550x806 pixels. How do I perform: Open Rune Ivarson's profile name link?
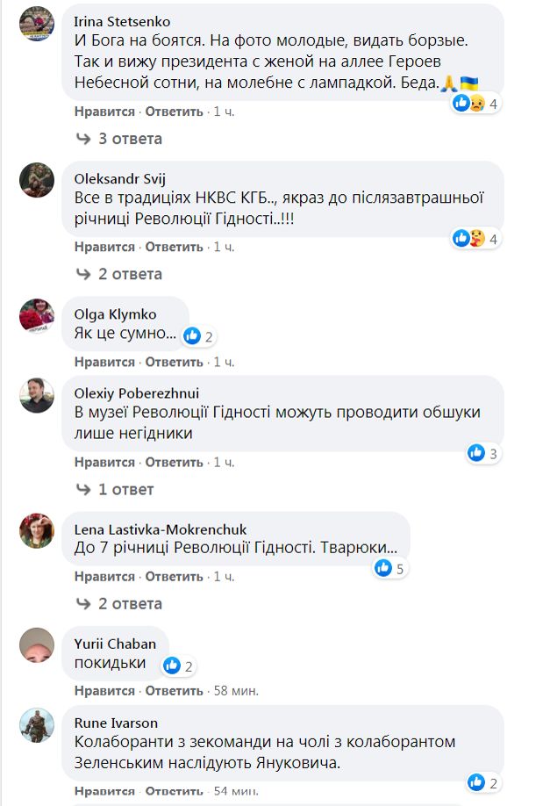116,723
